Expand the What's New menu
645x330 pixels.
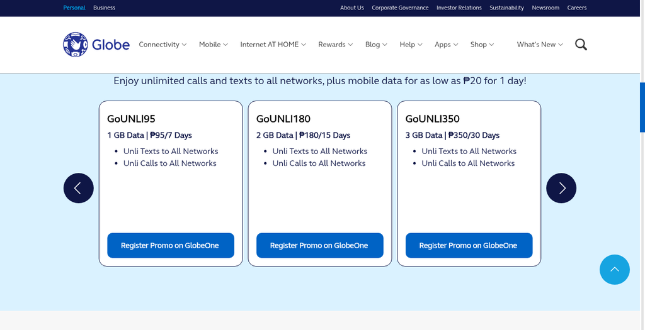(540, 45)
